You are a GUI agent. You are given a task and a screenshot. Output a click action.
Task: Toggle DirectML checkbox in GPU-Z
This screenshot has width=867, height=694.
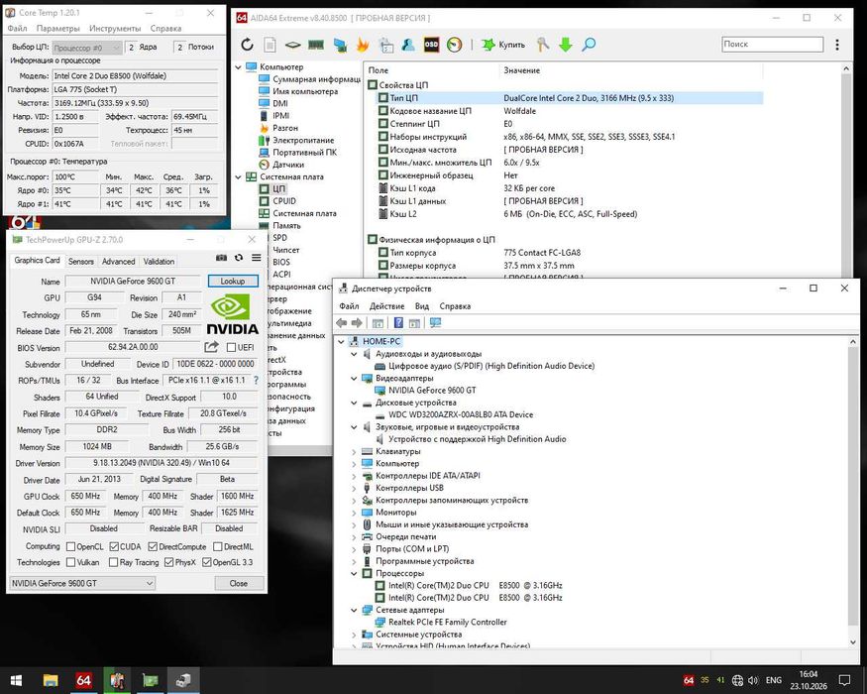coord(218,546)
